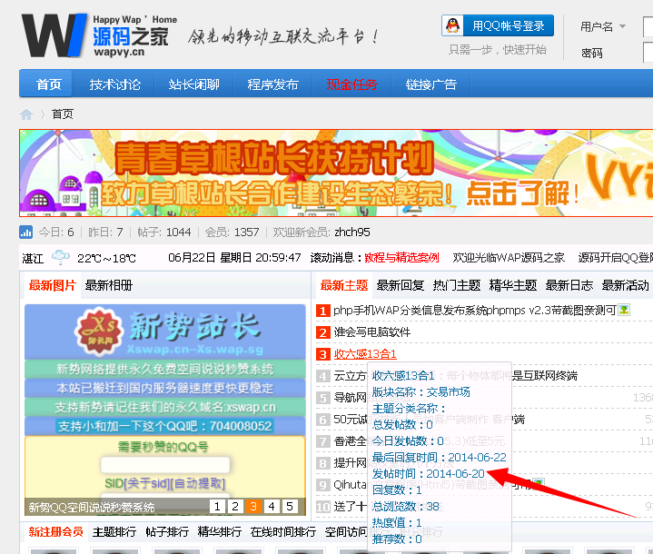Click the rank number 2 badge
This screenshot has height=554, width=653.
[322, 332]
